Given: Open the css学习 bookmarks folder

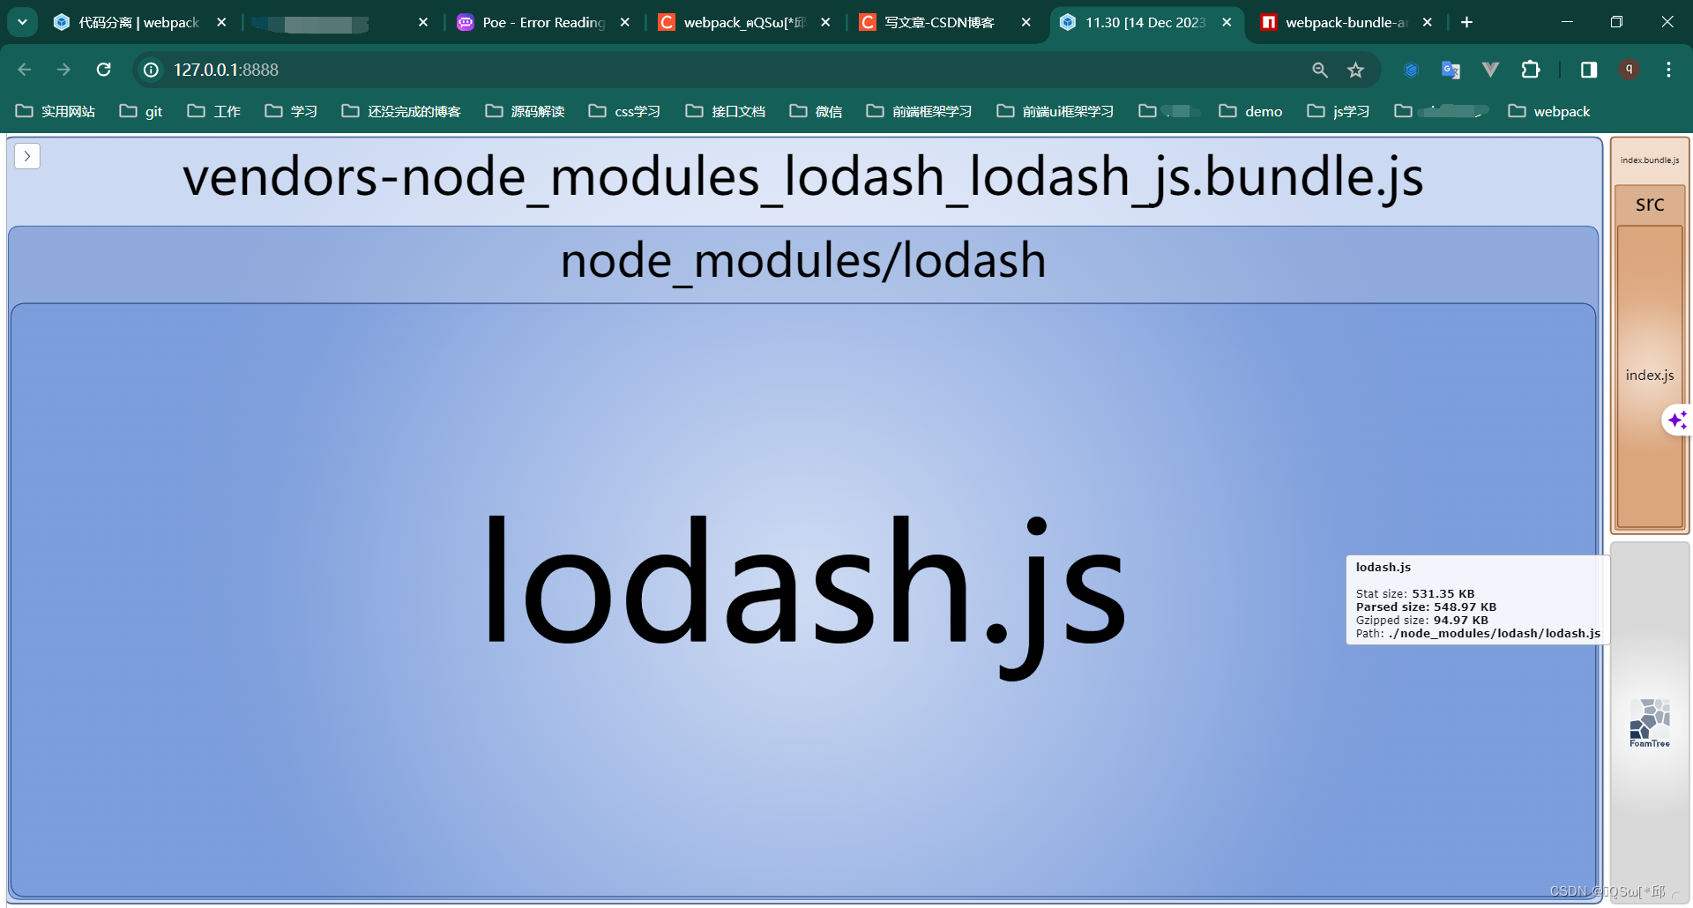Looking at the screenshot, I should coord(624,111).
